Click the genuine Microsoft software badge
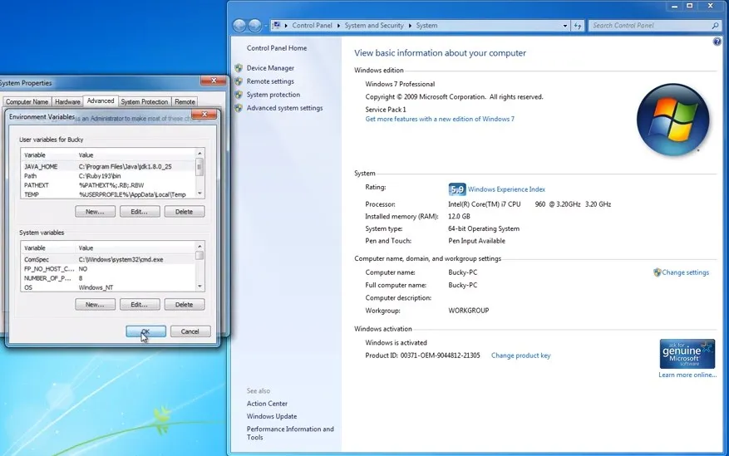This screenshot has width=729, height=456. (x=687, y=354)
